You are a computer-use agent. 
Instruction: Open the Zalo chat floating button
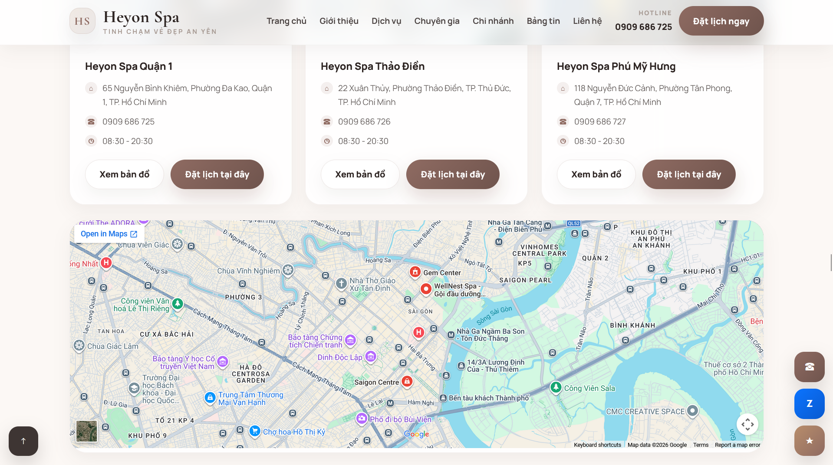tap(809, 404)
